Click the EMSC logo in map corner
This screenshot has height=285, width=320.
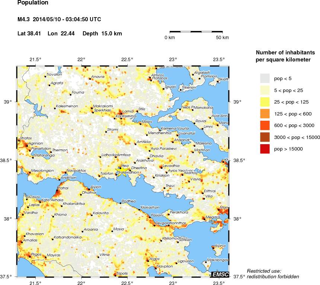click(220, 275)
